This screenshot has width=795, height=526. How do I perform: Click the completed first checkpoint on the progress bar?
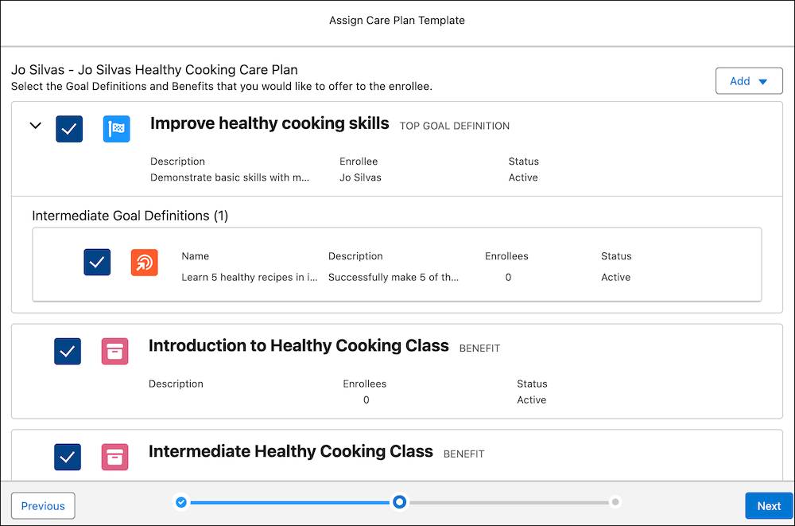pyautogui.click(x=181, y=501)
